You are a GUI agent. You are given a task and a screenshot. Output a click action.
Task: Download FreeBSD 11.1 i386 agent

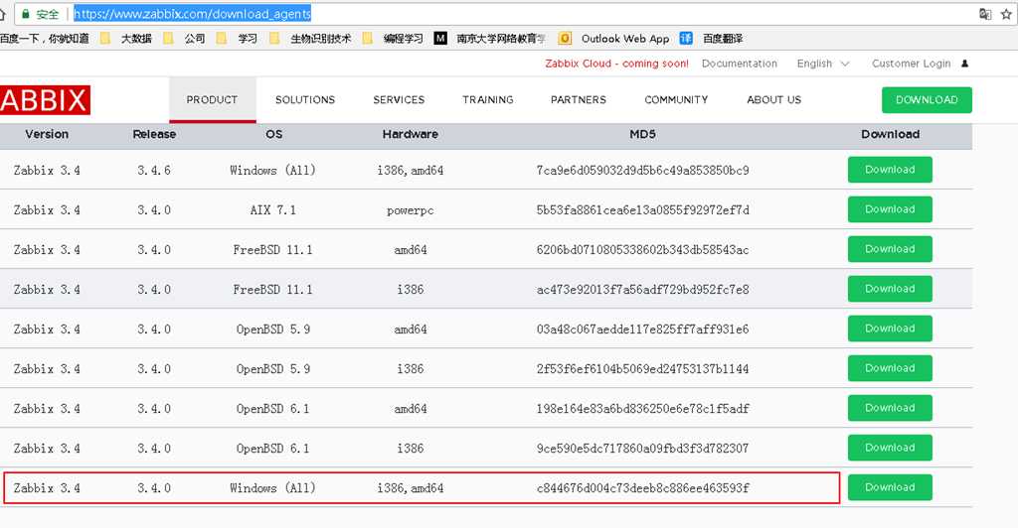tap(890, 289)
